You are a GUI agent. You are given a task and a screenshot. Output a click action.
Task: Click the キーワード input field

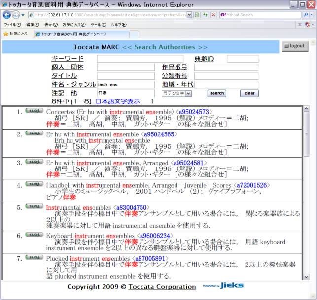click(140, 59)
